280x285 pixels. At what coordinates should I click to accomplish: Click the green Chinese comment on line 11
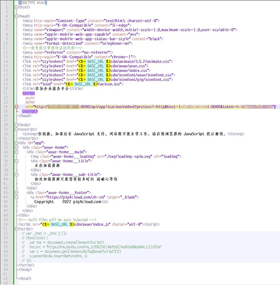(52, 48)
